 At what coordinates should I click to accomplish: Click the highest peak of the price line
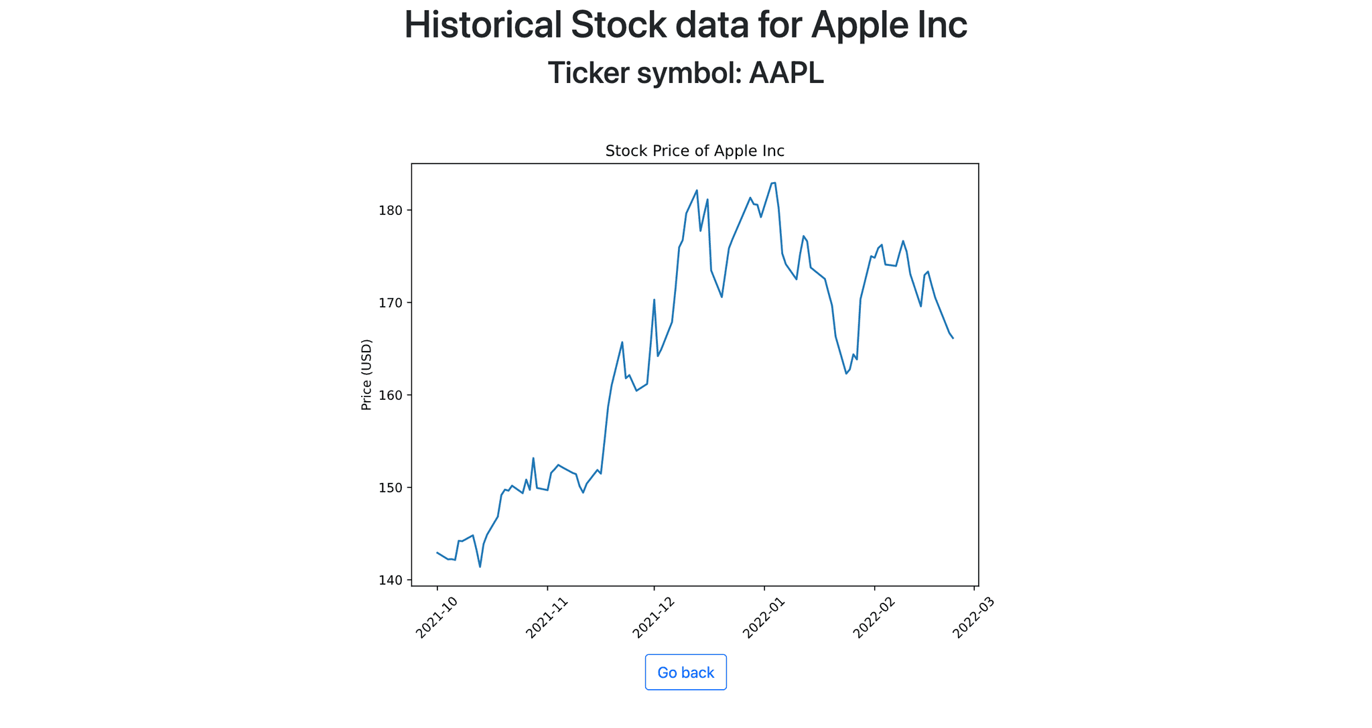[774, 183]
